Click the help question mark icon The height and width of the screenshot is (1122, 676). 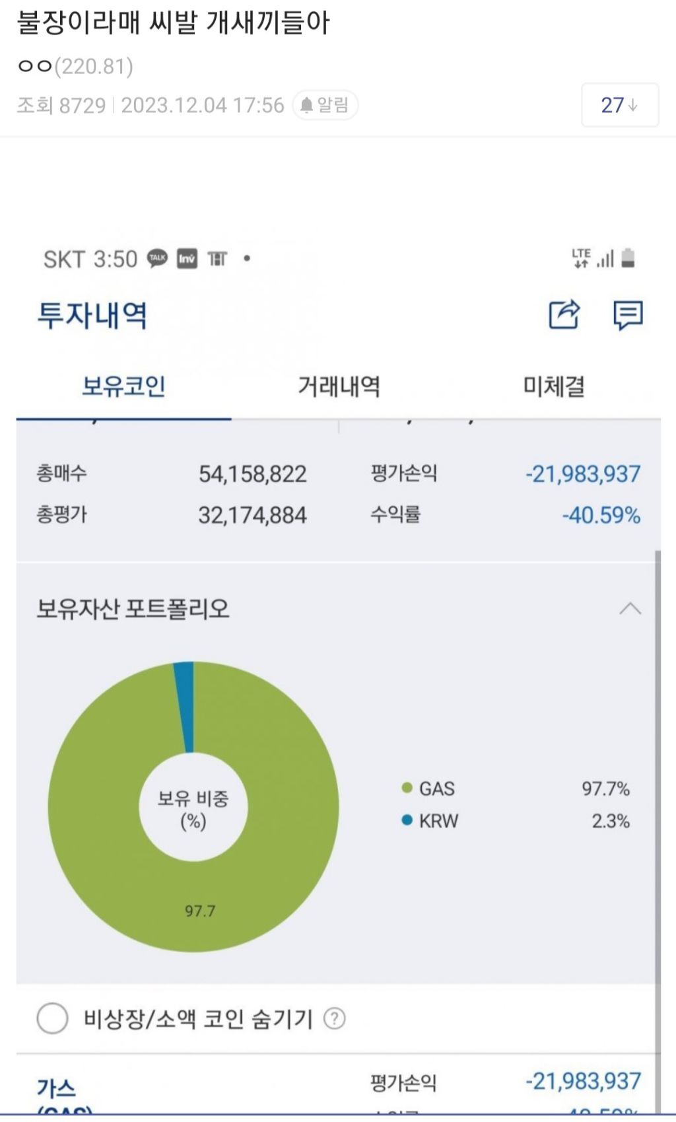click(x=335, y=1018)
